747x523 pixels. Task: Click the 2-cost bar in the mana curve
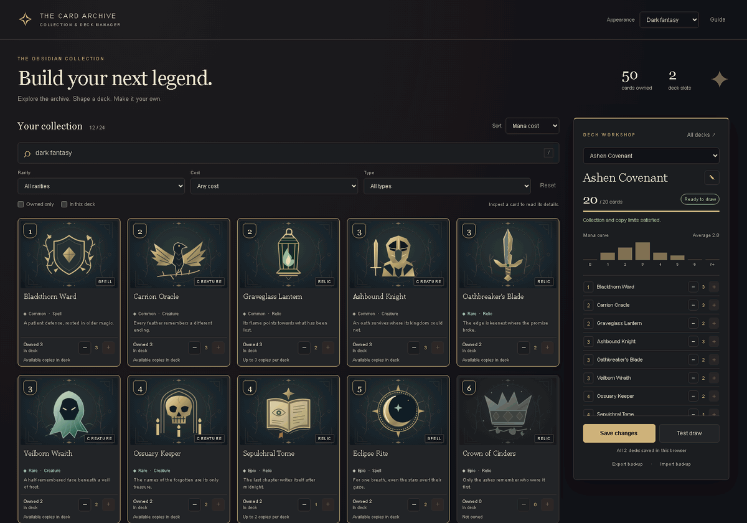[x=625, y=253]
